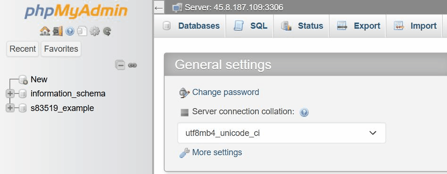Click the Server connection collation label
Image resolution: width=447 pixels, height=174 pixels.
click(x=243, y=111)
